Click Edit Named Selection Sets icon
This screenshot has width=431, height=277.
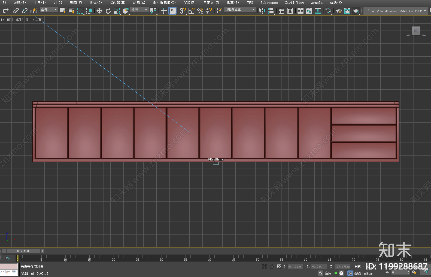(x=219, y=11)
